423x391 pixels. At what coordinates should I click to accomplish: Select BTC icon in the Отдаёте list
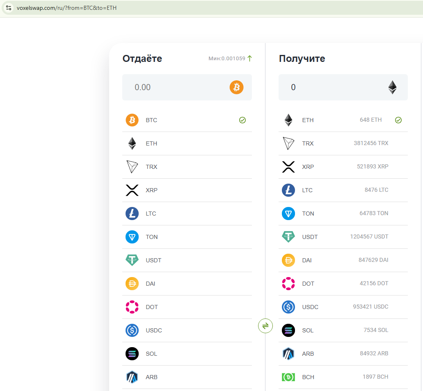point(132,120)
